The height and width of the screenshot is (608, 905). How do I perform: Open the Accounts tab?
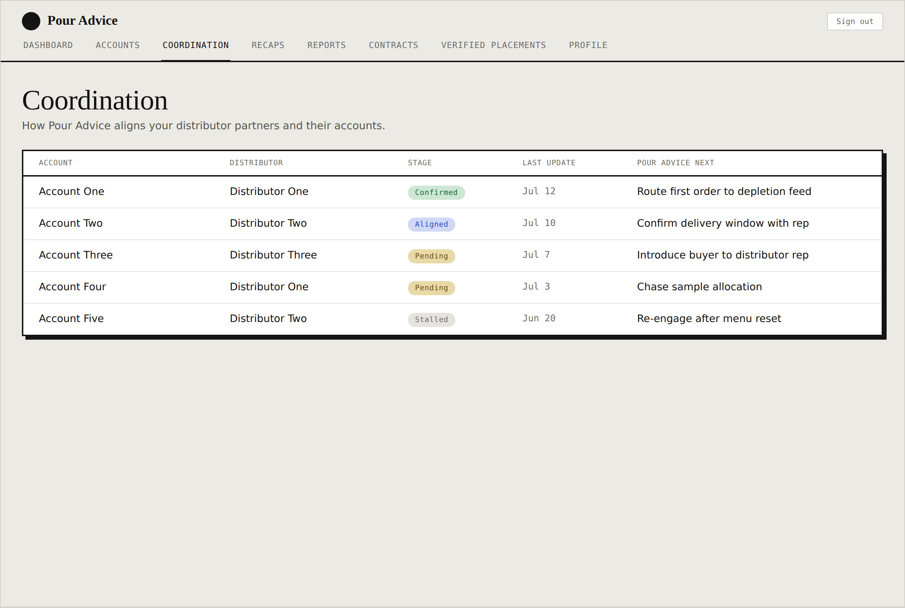[118, 45]
